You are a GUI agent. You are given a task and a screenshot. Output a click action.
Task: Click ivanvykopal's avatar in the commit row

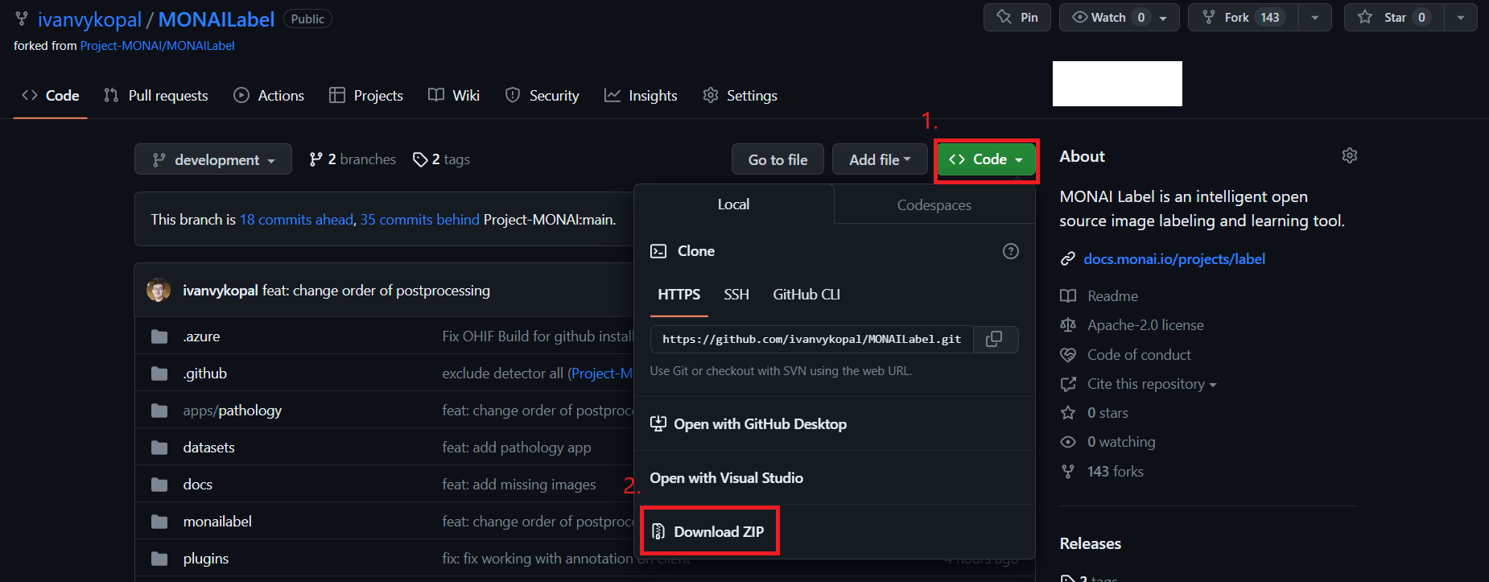159,290
